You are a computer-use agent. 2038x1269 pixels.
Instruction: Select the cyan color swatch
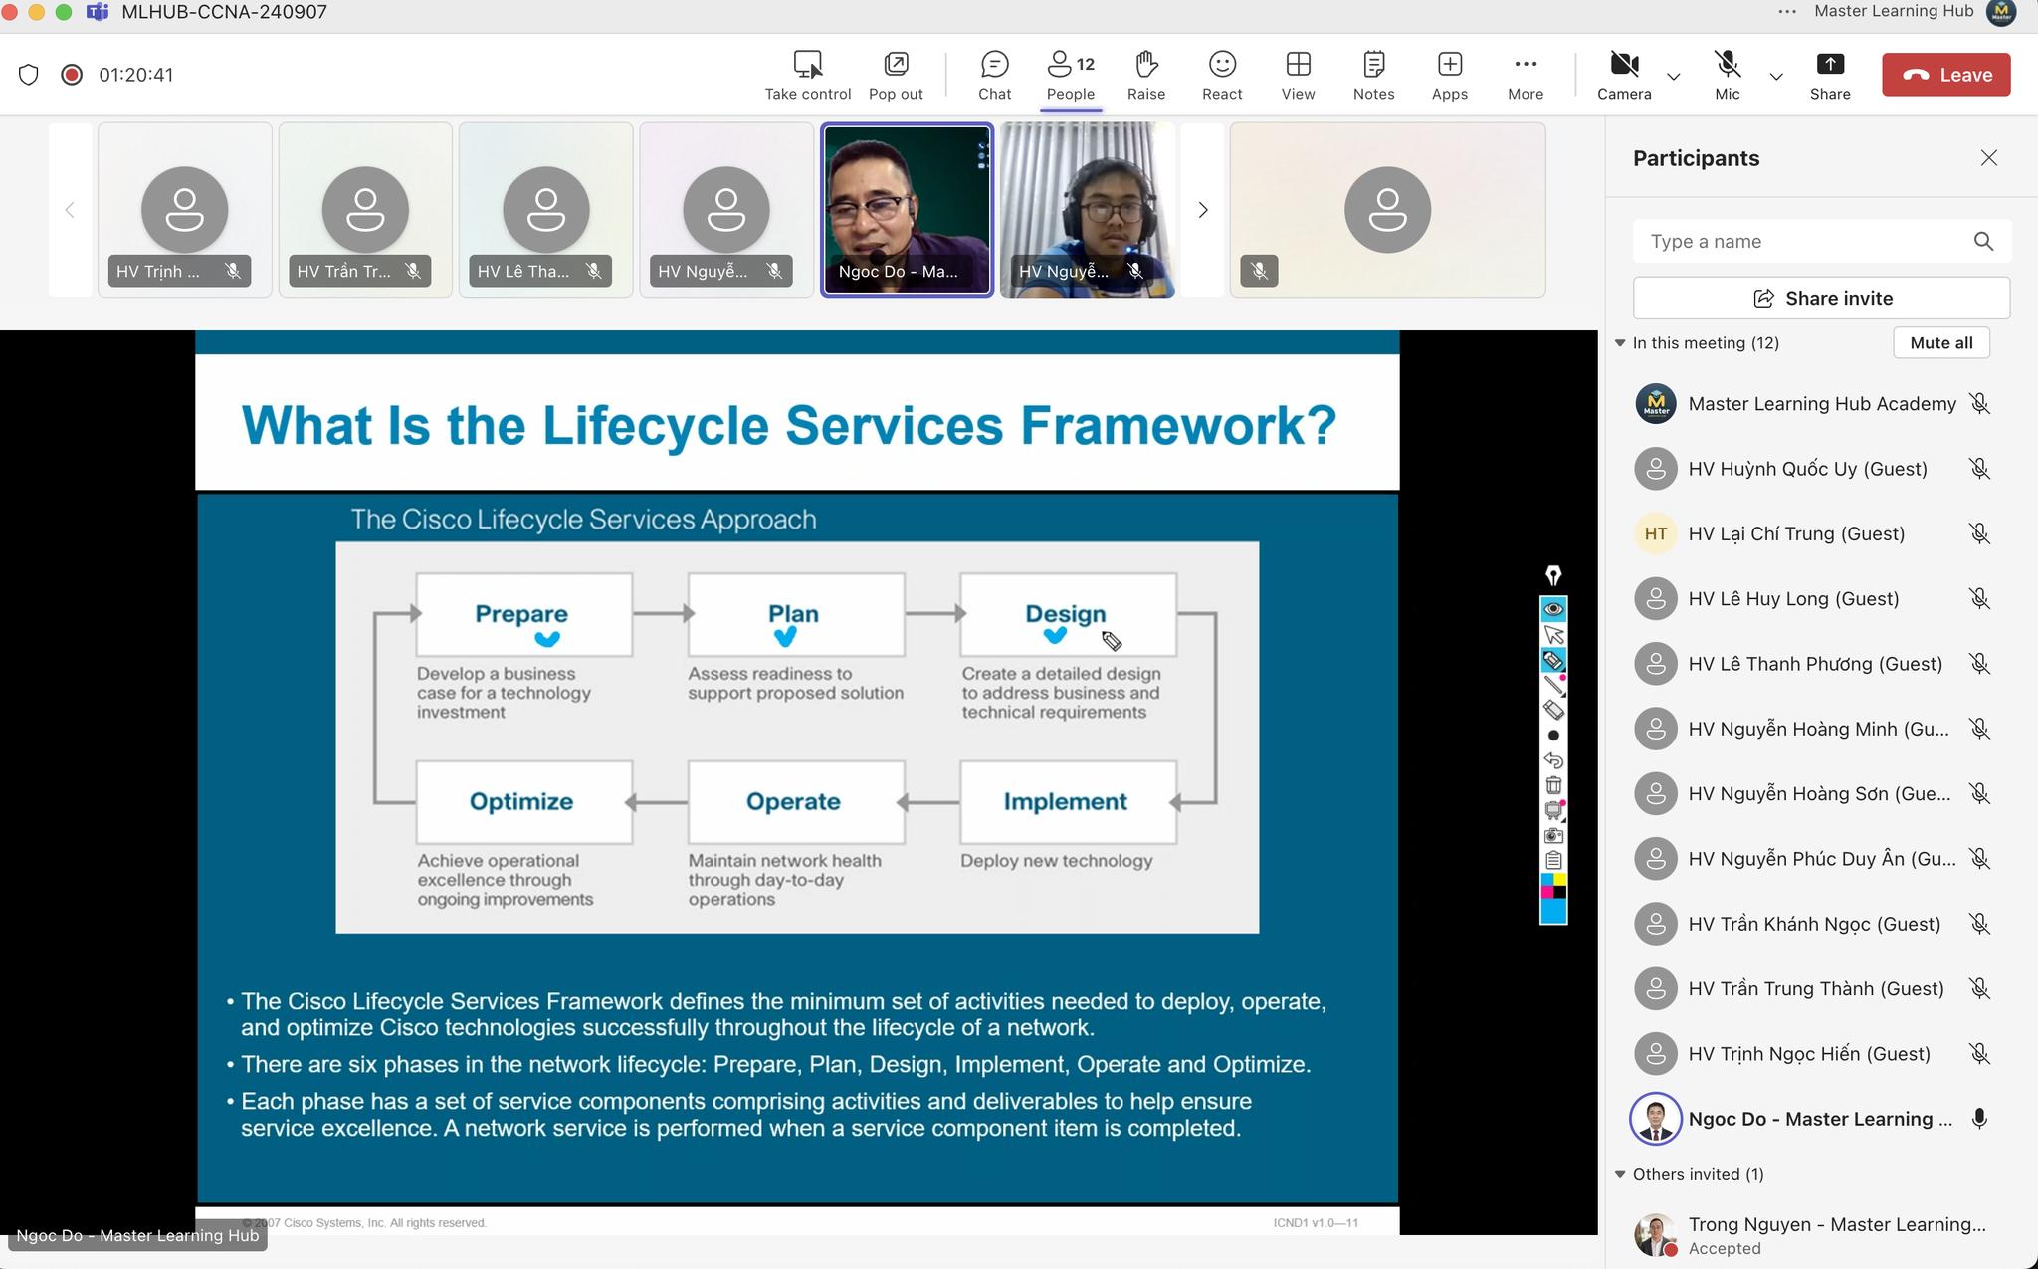point(1547,879)
